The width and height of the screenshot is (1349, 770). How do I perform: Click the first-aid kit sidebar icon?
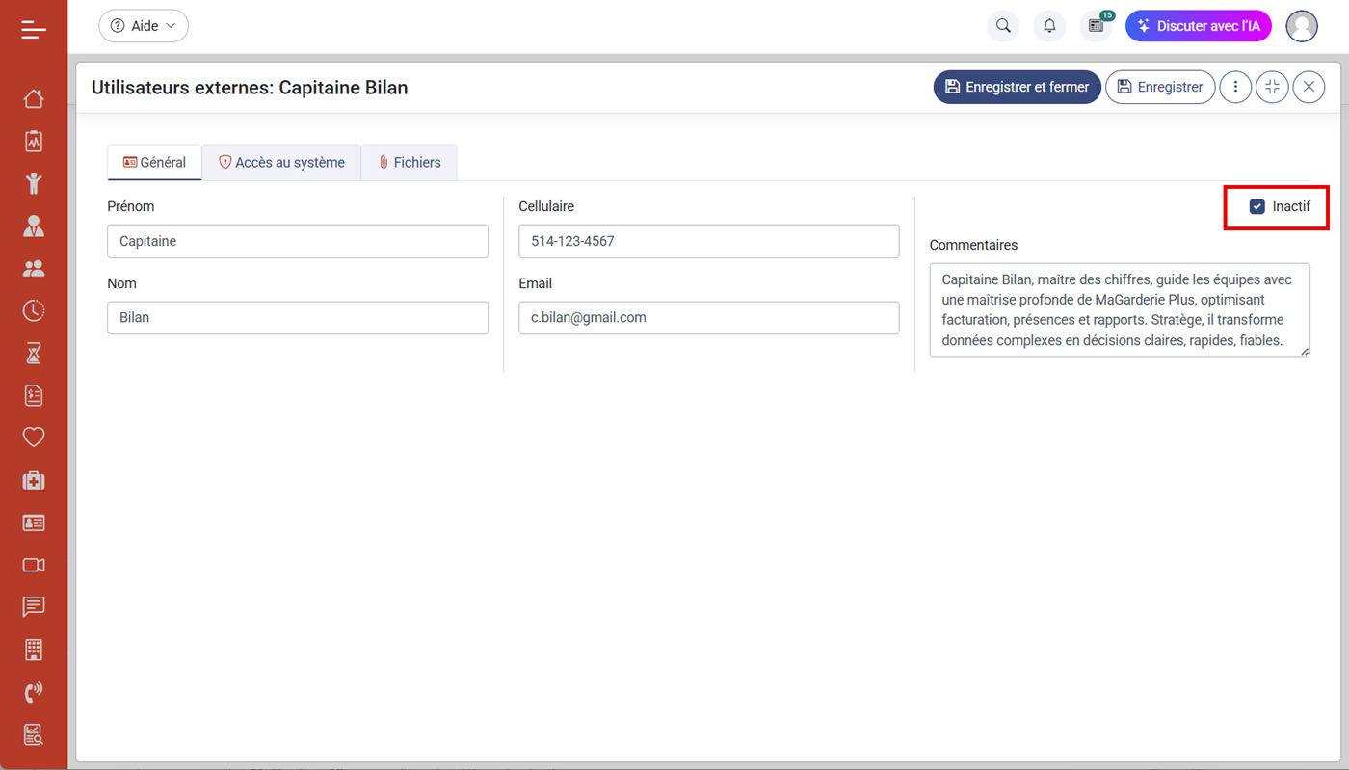(x=34, y=480)
